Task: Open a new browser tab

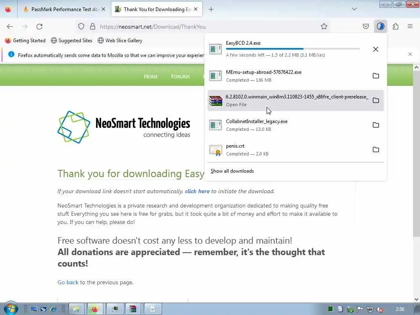Action: [x=211, y=9]
